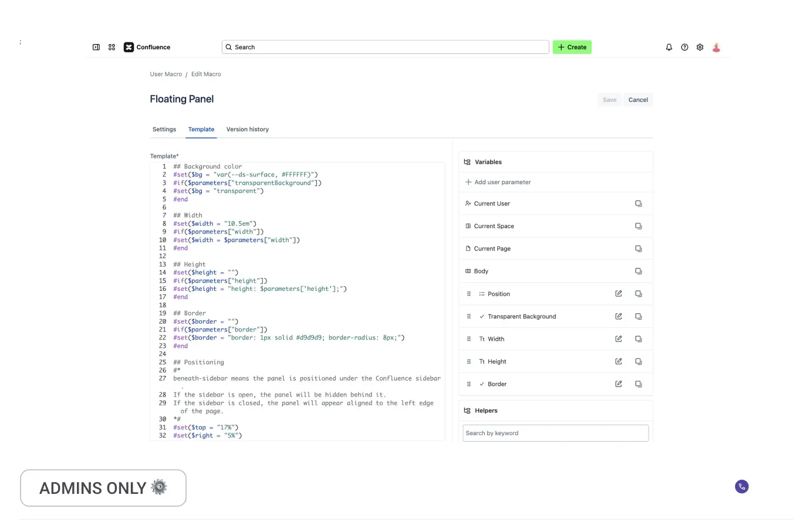Image resolution: width=810 pixels, height=522 pixels.
Task: Copy the Current User variable
Action: click(x=639, y=204)
